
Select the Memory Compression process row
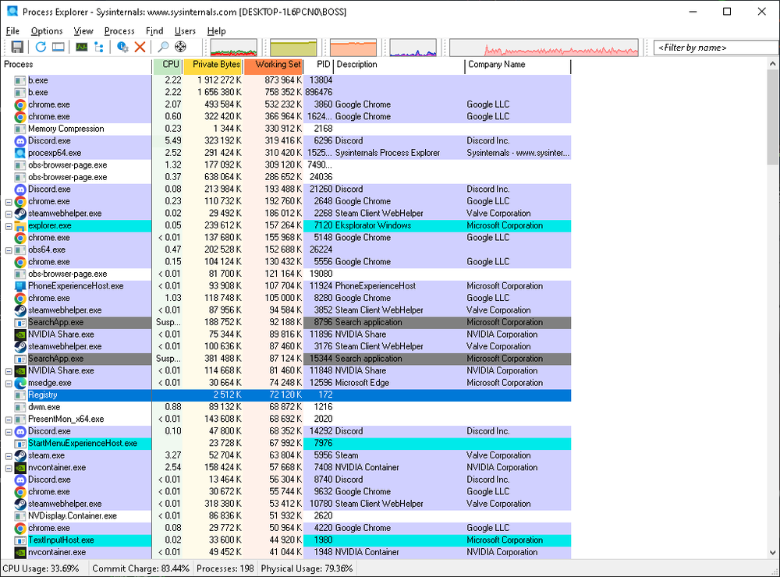(x=286, y=129)
